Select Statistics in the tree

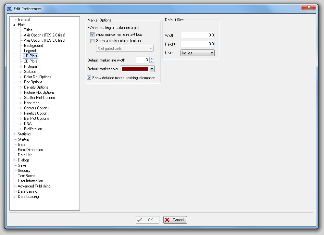coord(25,134)
